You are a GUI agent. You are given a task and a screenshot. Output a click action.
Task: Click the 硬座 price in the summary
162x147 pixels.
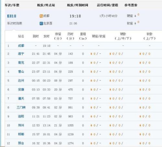133,16
